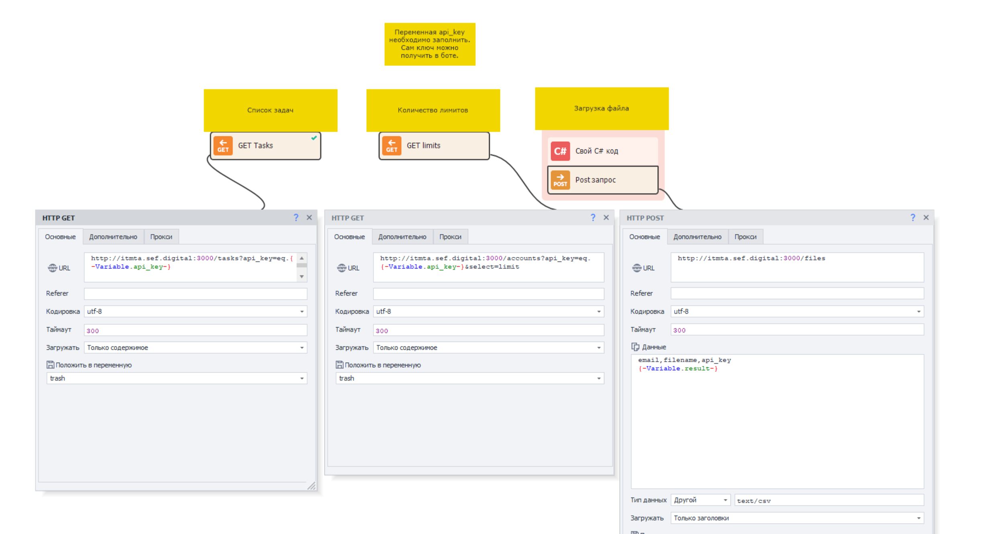Open help in the HTTP POST panel
This screenshot has height=534, width=983.
(912, 218)
